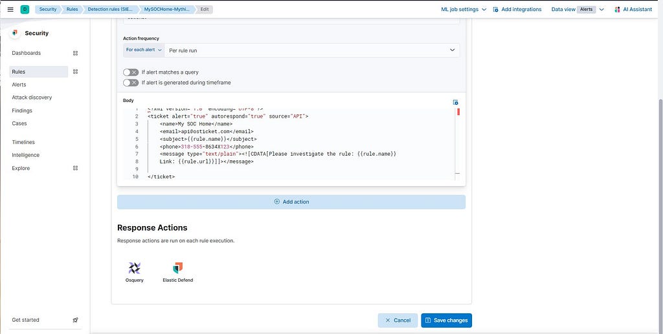
Task: Click the 'My SOC Home' name line
Action: click(196, 124)
